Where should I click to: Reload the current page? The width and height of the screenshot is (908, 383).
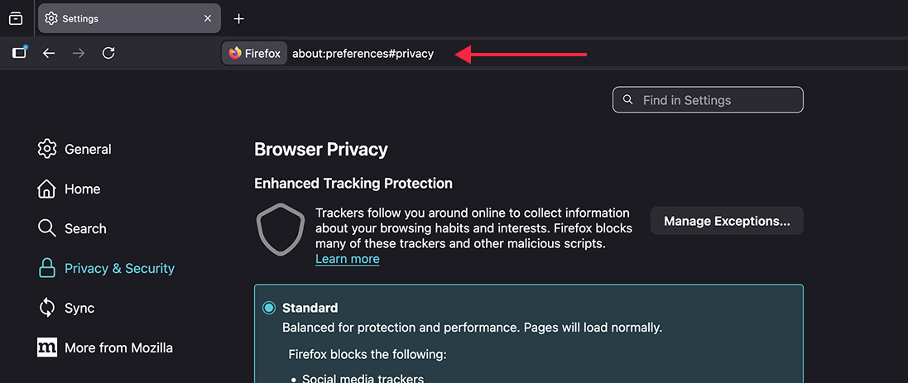(x=108, y=53)
